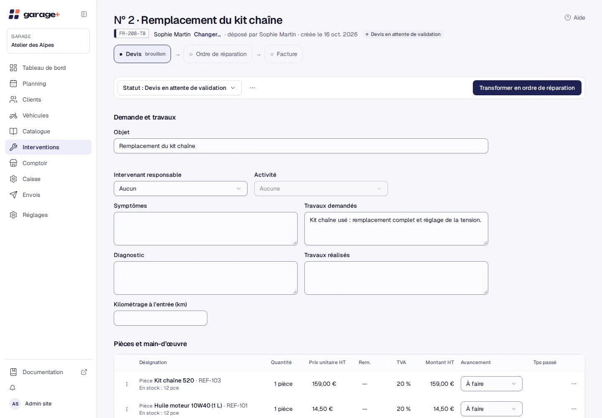Viewport: 602px width, 418px height.
Task: Open the Activité dropdown
Action: [321, 189]
